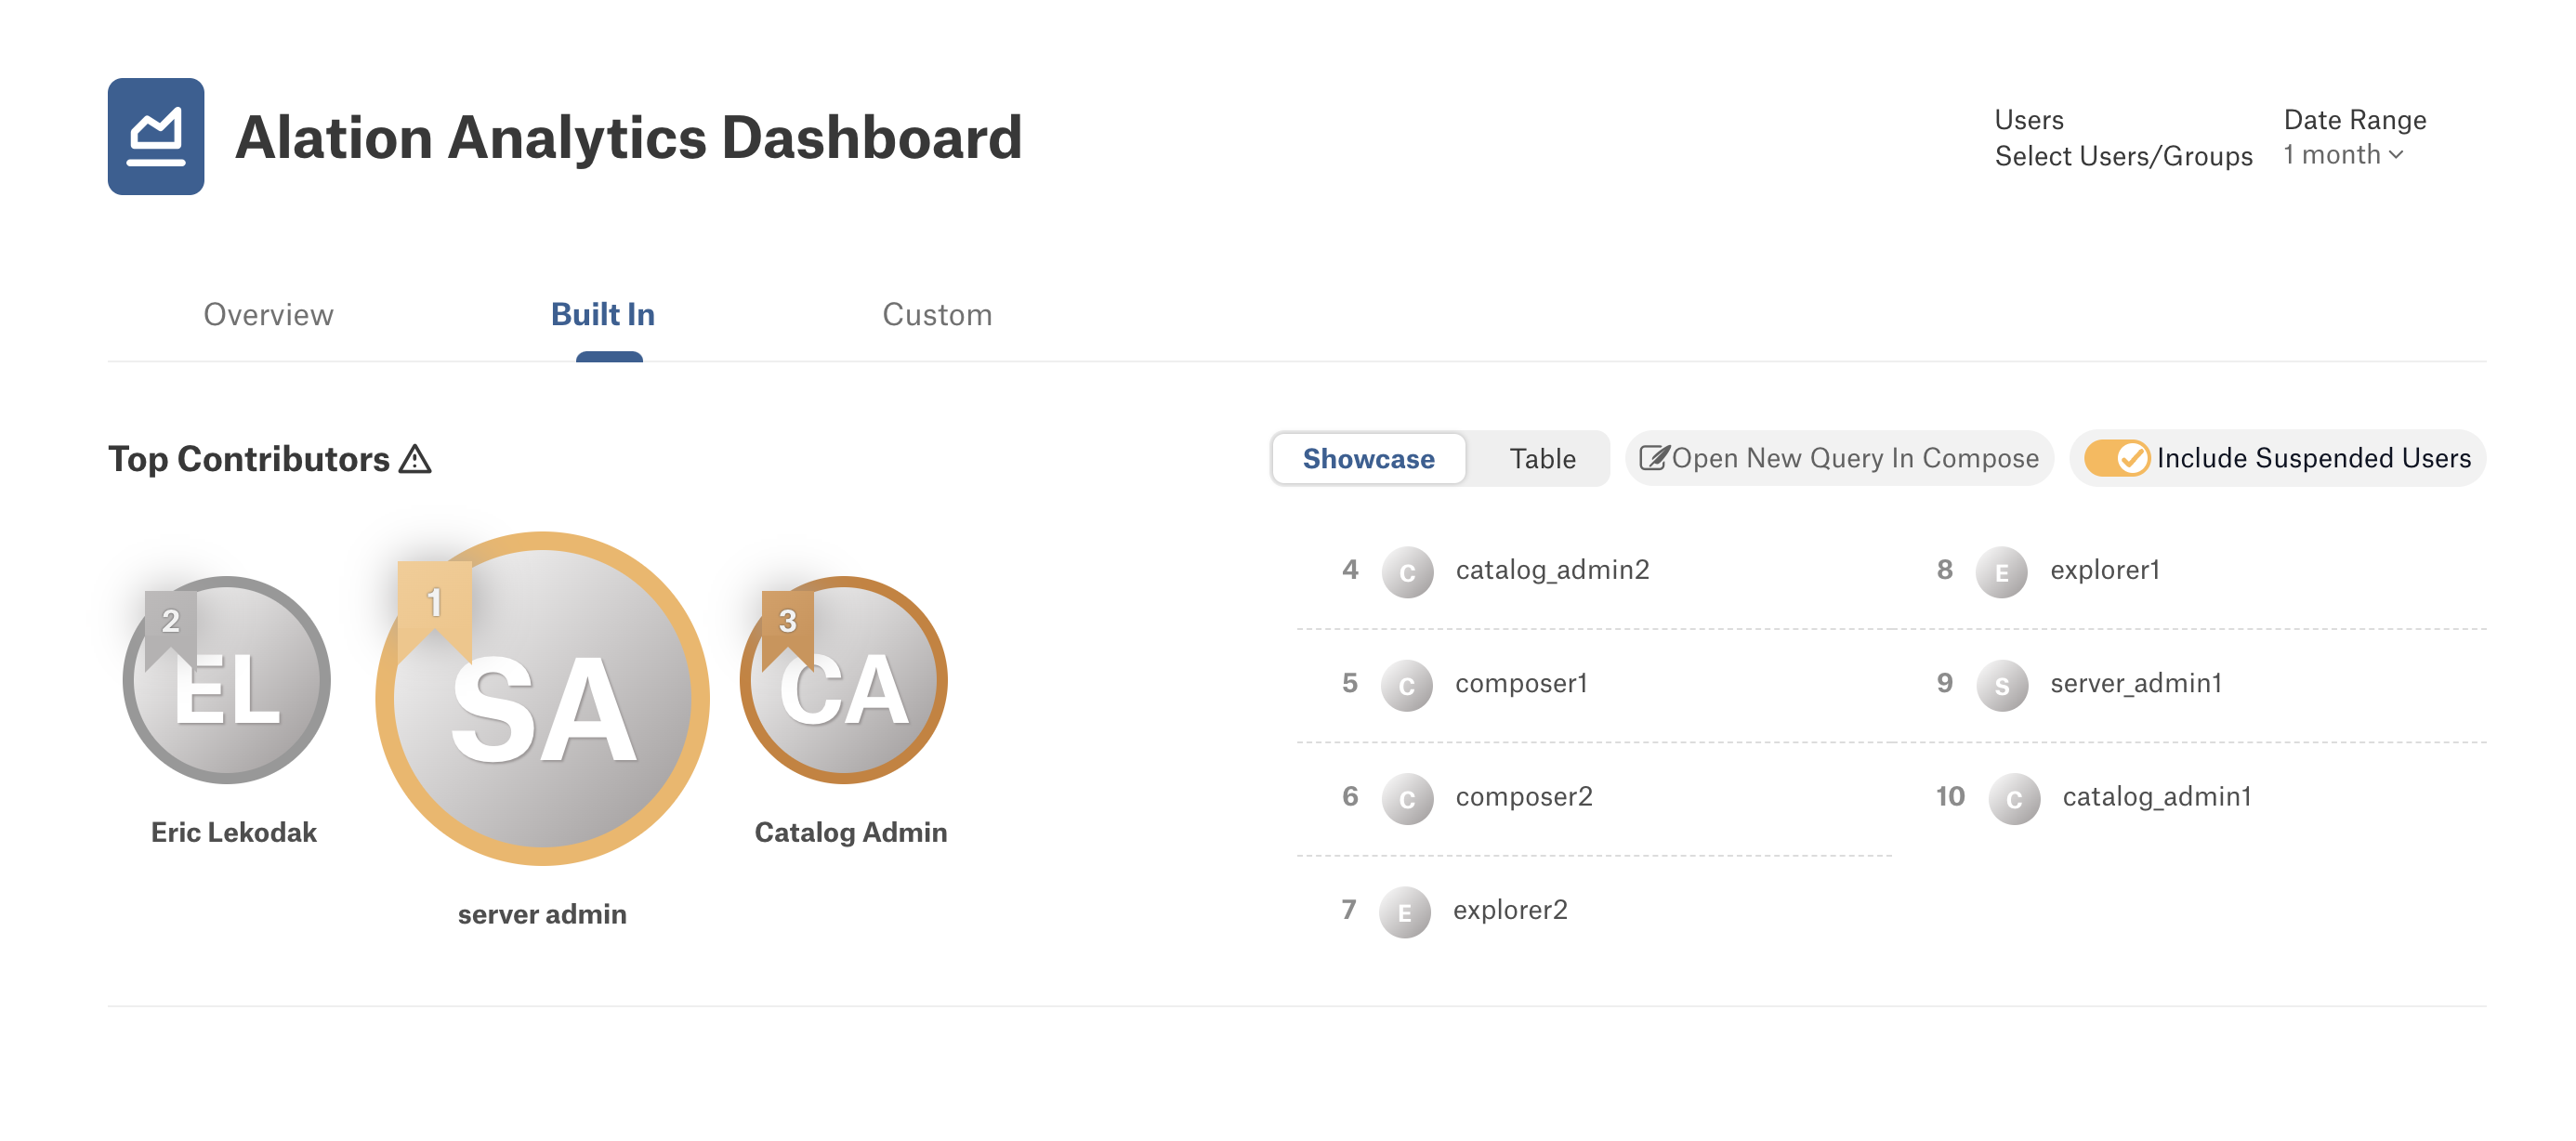Click the Catalog Admin name label
Image resolution: width=2576 pixels, height=1141 pixels.
click(x=850, y=832)
